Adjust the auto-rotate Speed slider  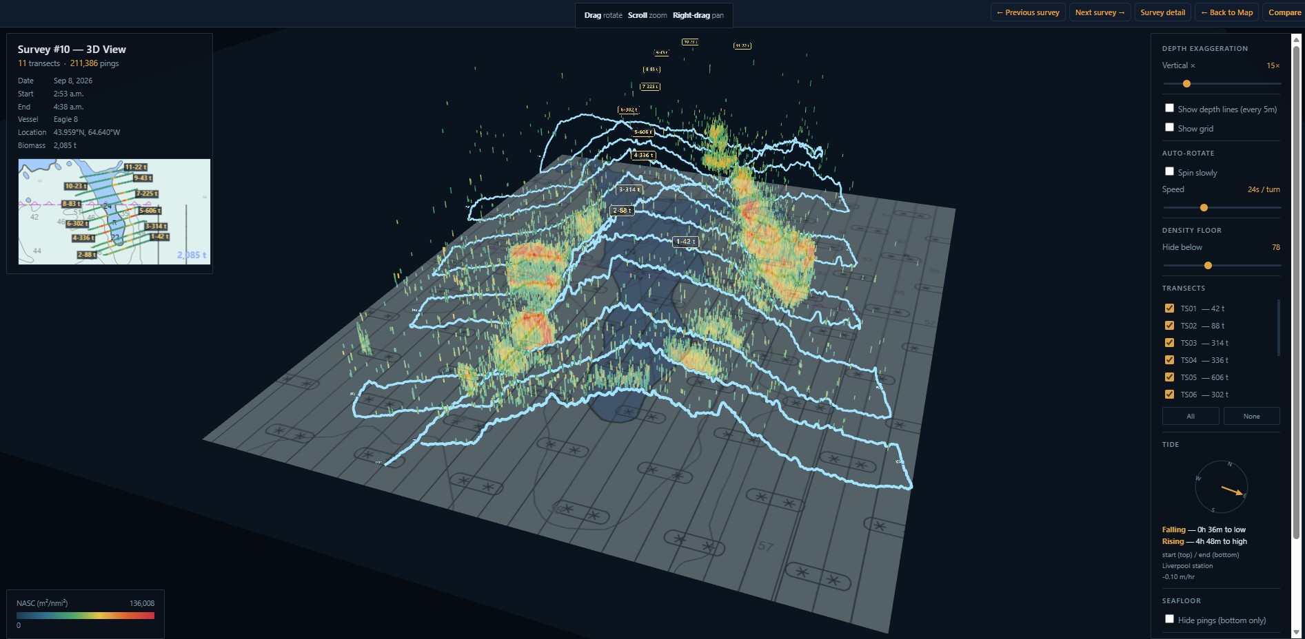coord(1222,208)
